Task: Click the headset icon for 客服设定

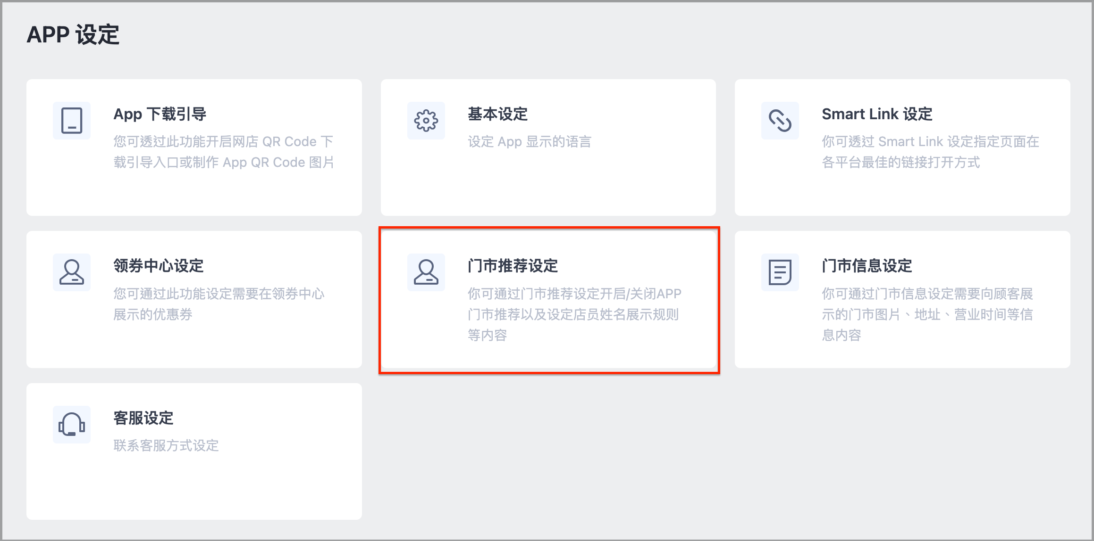Action: 72,424
